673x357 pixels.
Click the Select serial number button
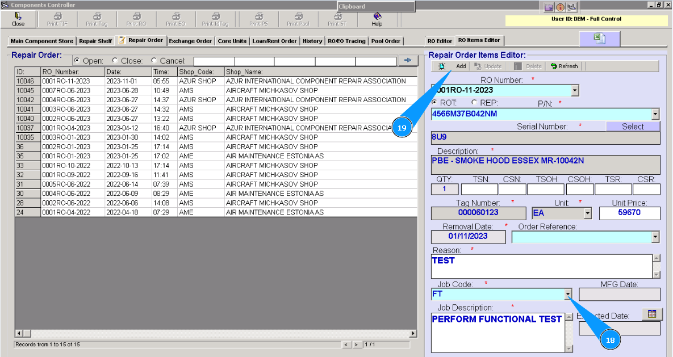point(633,127)
